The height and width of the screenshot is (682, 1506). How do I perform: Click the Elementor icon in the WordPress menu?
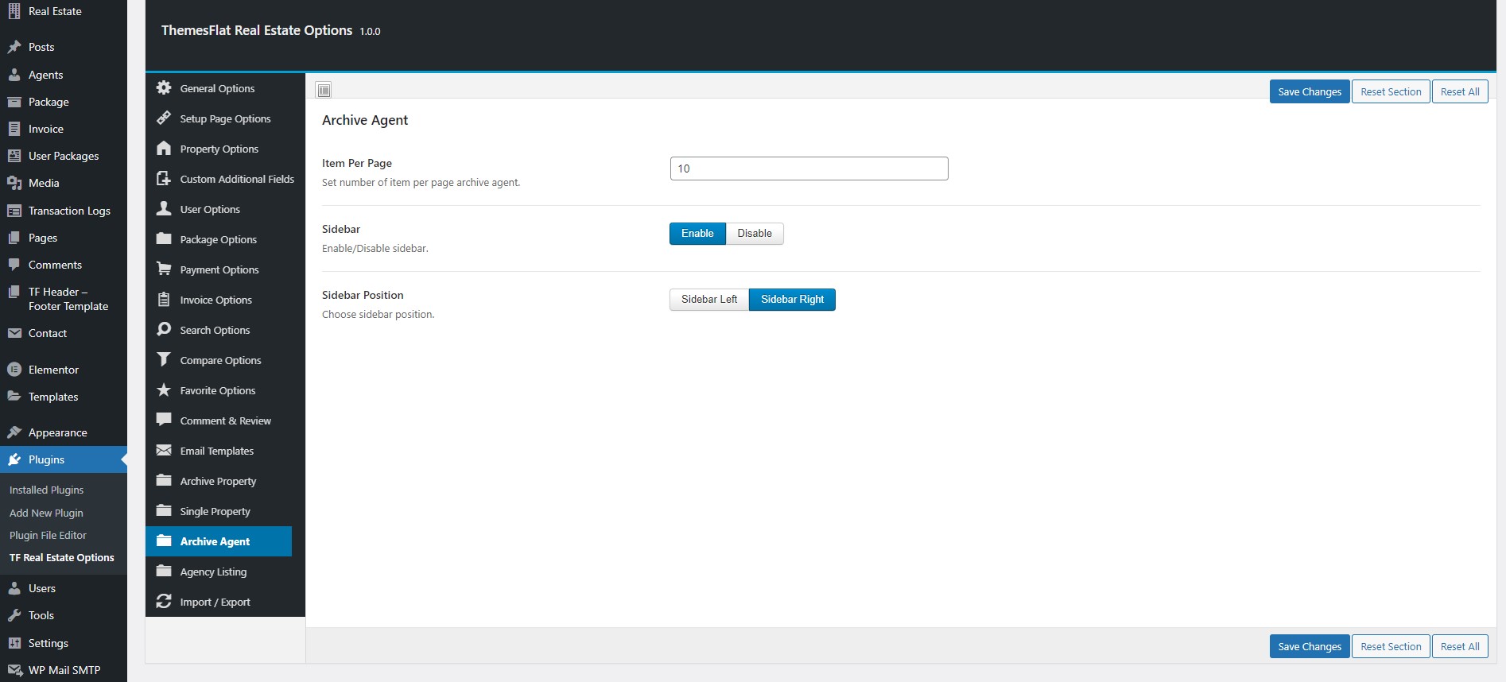pos(14,370)
